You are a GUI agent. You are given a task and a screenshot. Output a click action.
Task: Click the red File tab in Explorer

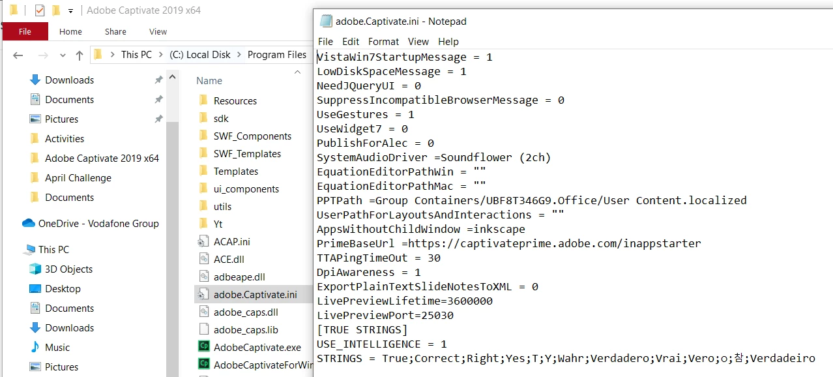coord(25,31)
